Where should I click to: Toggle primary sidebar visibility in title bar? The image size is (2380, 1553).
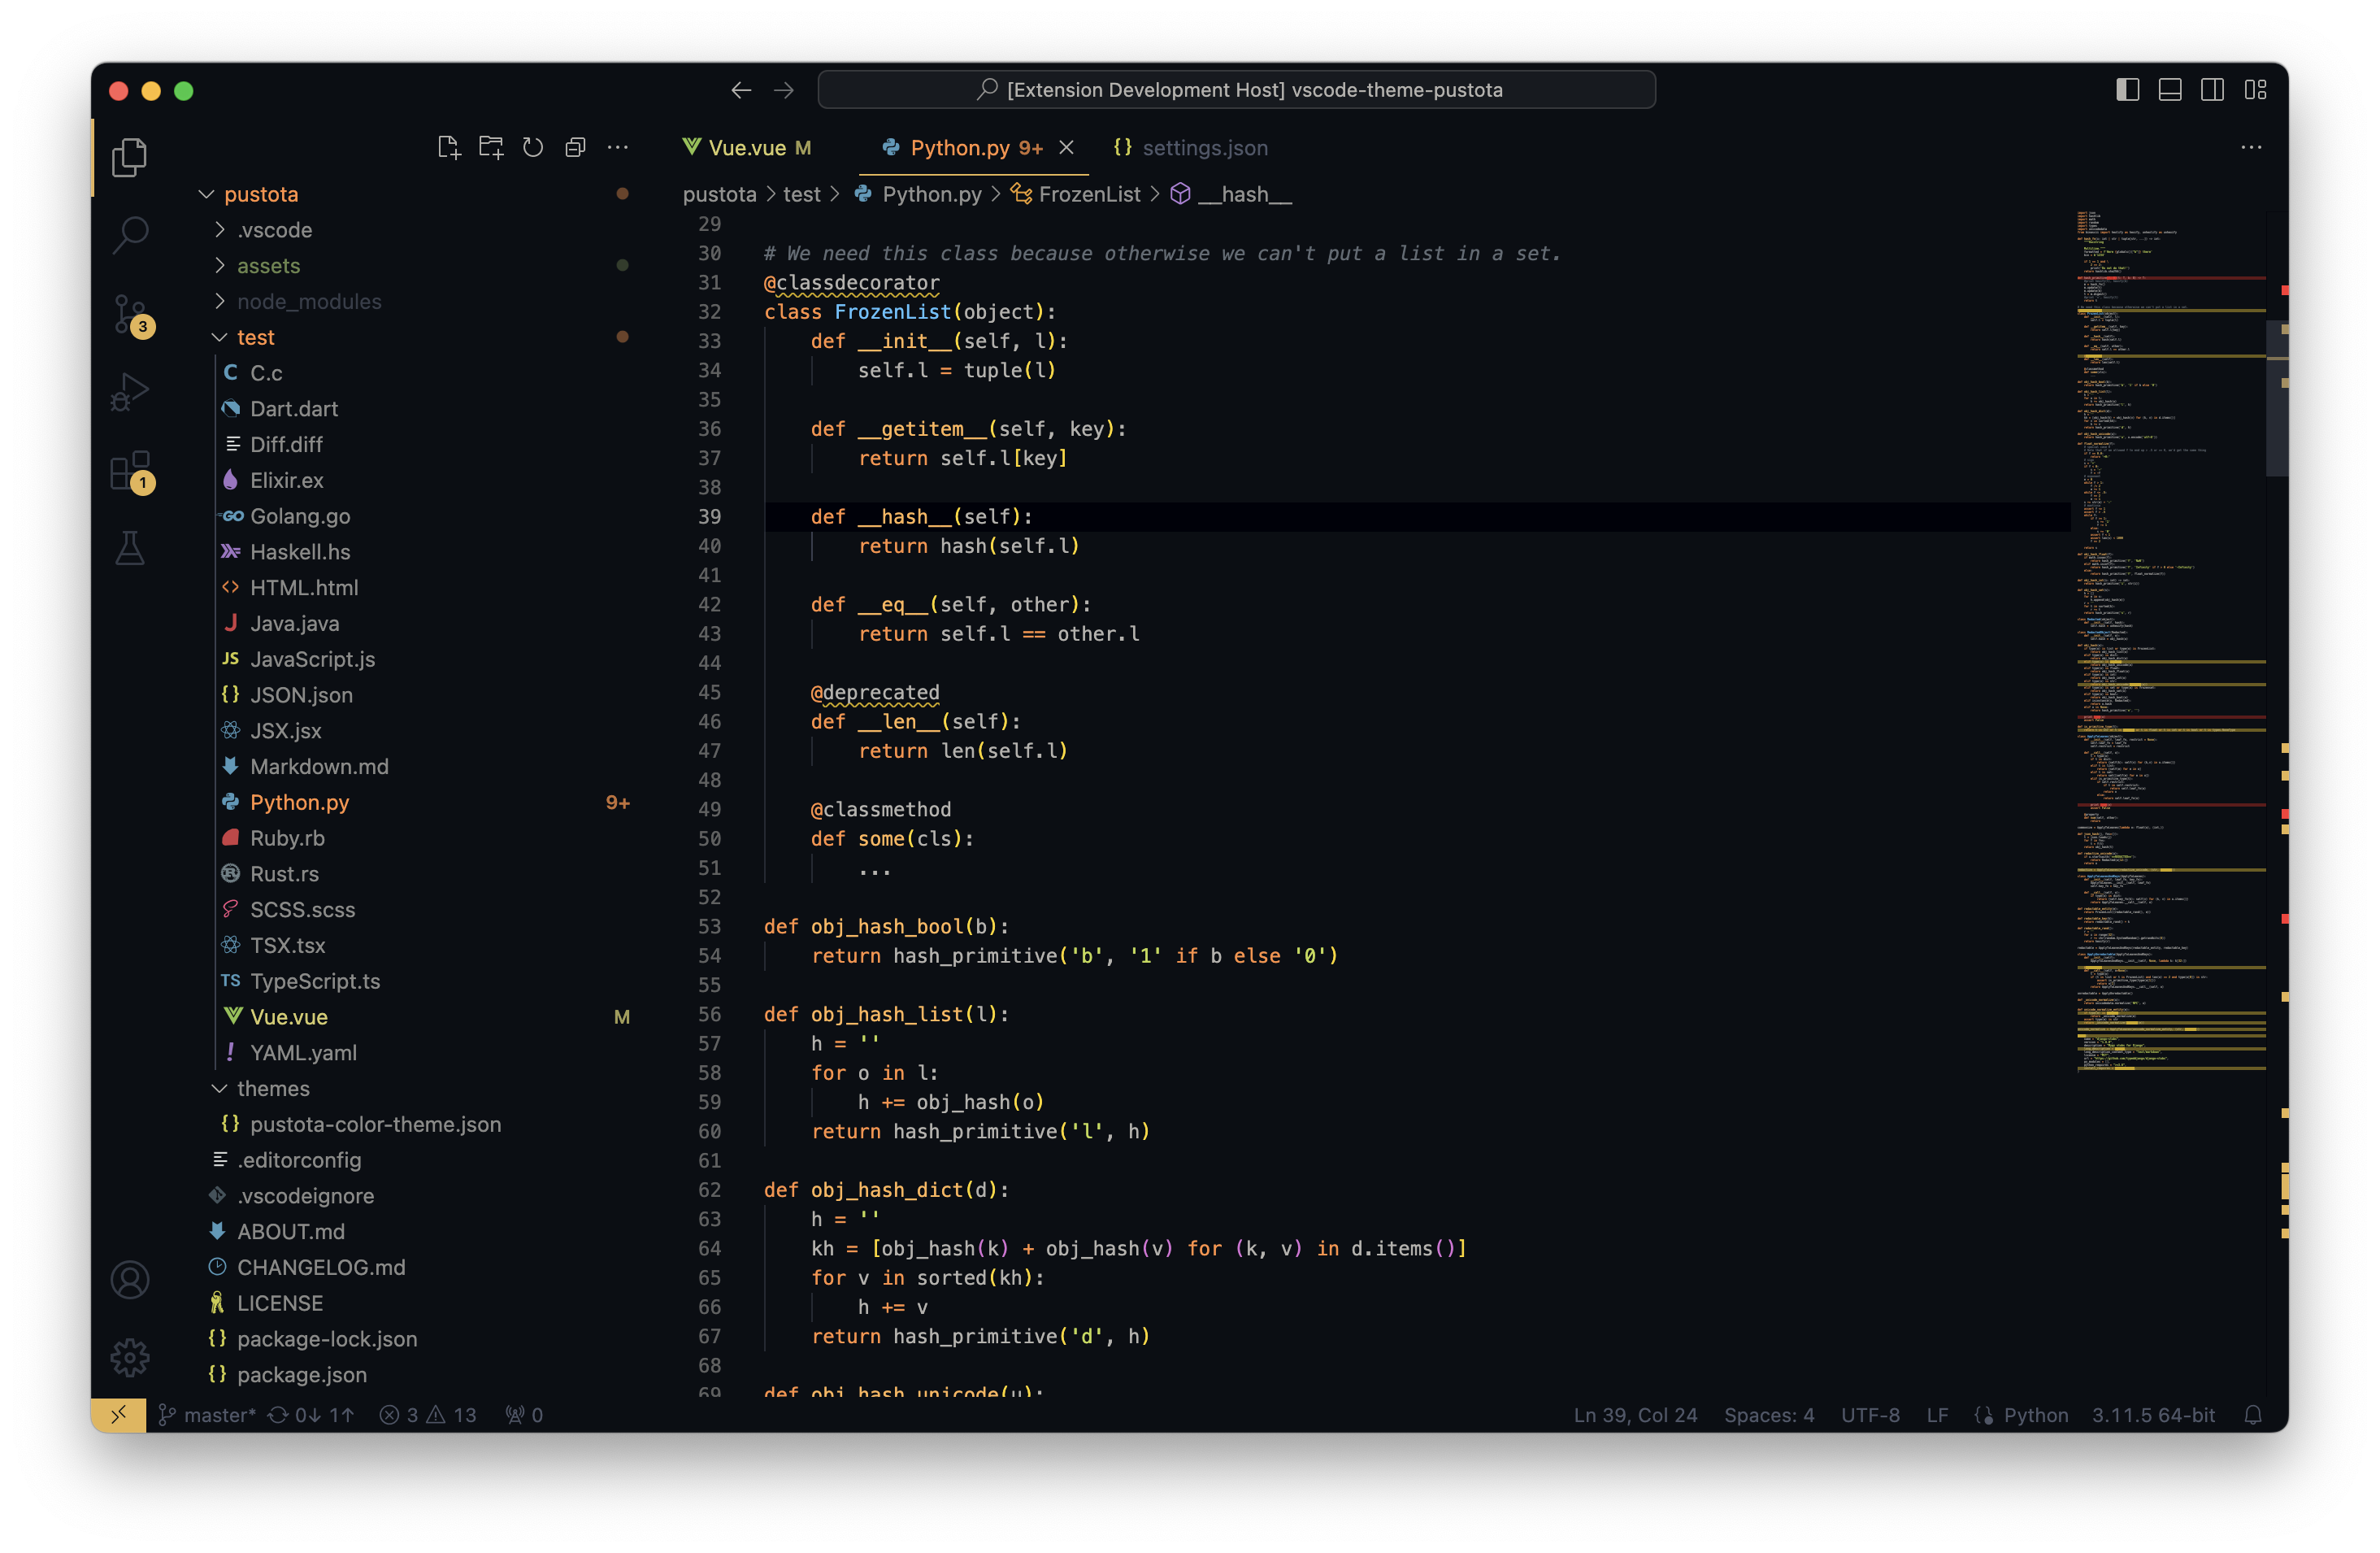click(2127, 90)
